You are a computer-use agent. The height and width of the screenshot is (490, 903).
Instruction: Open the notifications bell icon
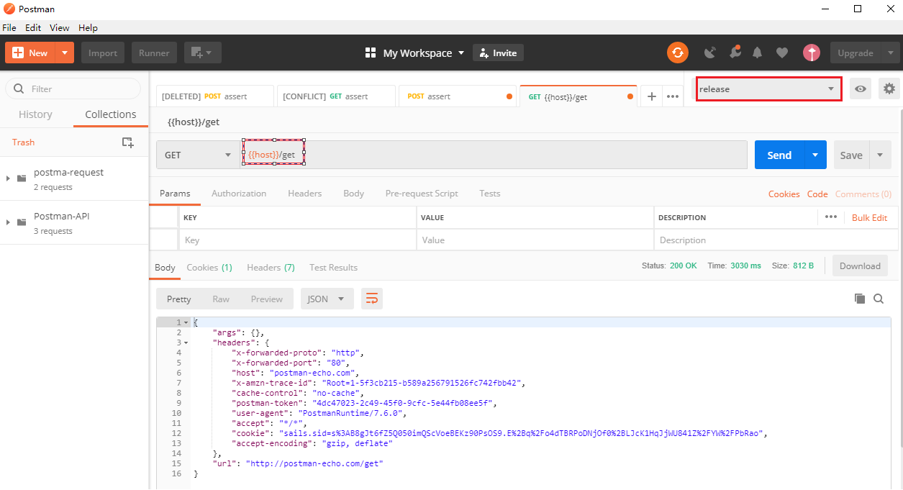point(758,53)
